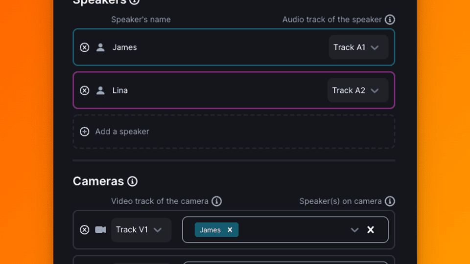Show info about audio track of speaker
Screen dimensions: 470x264
pyautogui.click(x=390, y=20)
